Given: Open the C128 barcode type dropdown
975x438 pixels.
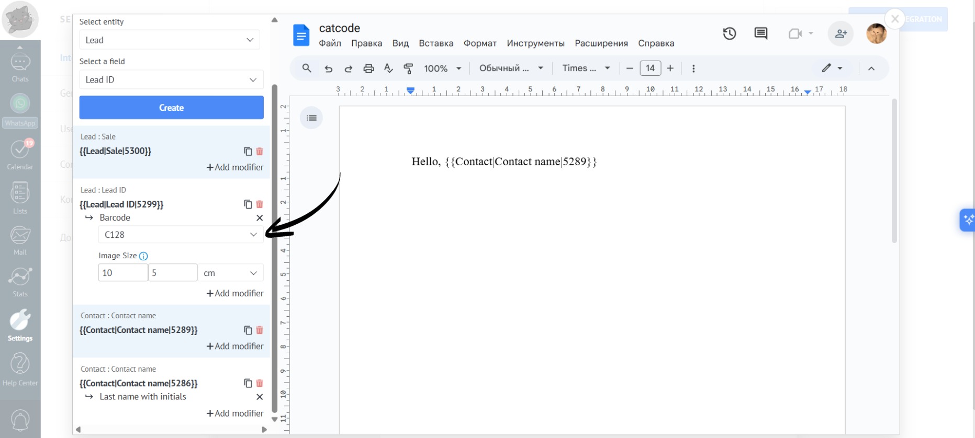Looking at the screenshot, I should tap(181, 235).
